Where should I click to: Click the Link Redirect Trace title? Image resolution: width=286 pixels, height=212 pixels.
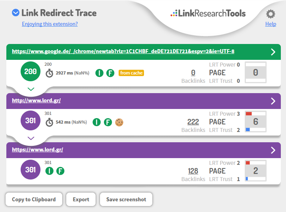pyautogui.click(x=59, y=13)
